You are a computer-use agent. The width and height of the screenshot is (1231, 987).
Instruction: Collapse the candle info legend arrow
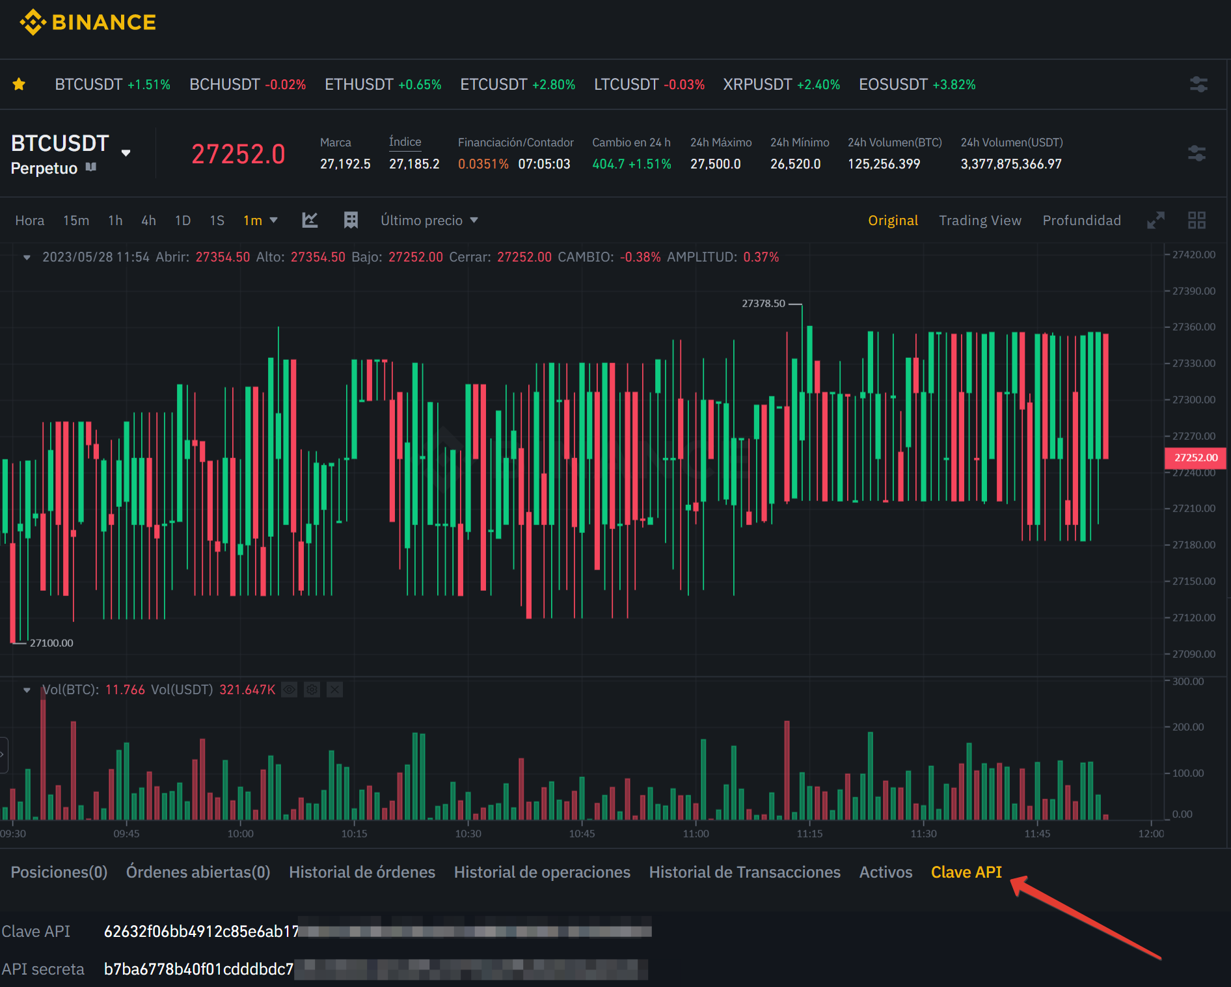pyautogui.click(x=27, y=258)
